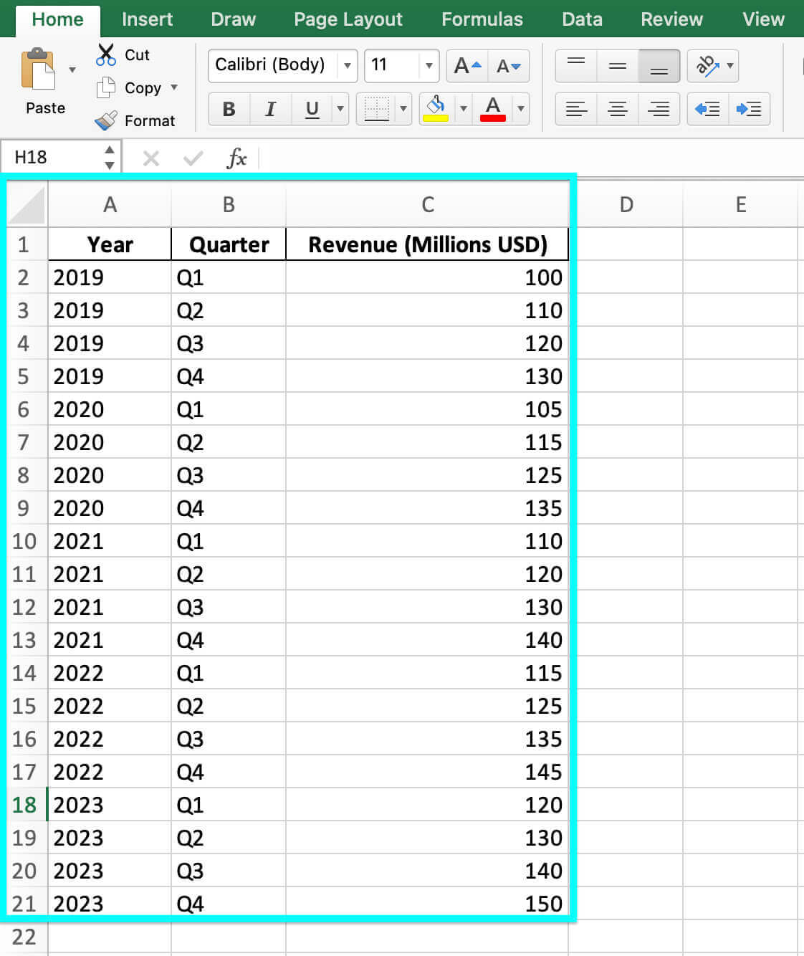Viewport: 804px width, 956px height.
Task: Apply red font color
Action: pos(493,109)
